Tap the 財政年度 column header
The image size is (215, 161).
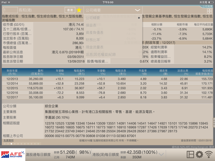click(12, 72)
